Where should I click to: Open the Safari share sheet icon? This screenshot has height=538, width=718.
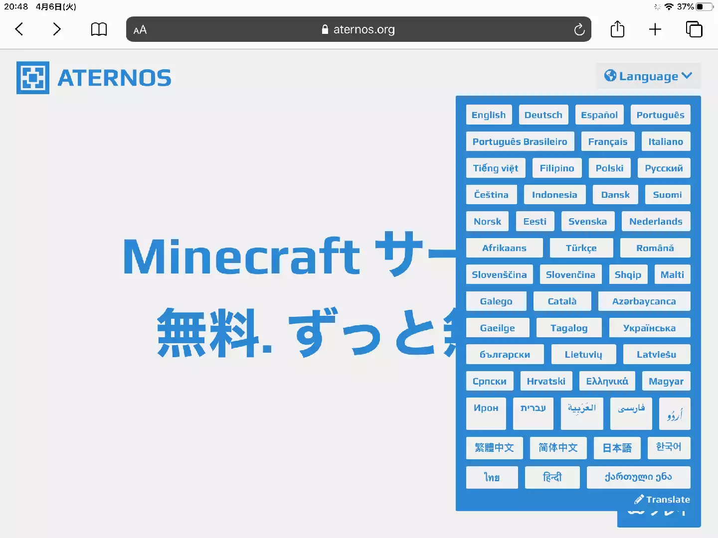click(x=617, y=29)
